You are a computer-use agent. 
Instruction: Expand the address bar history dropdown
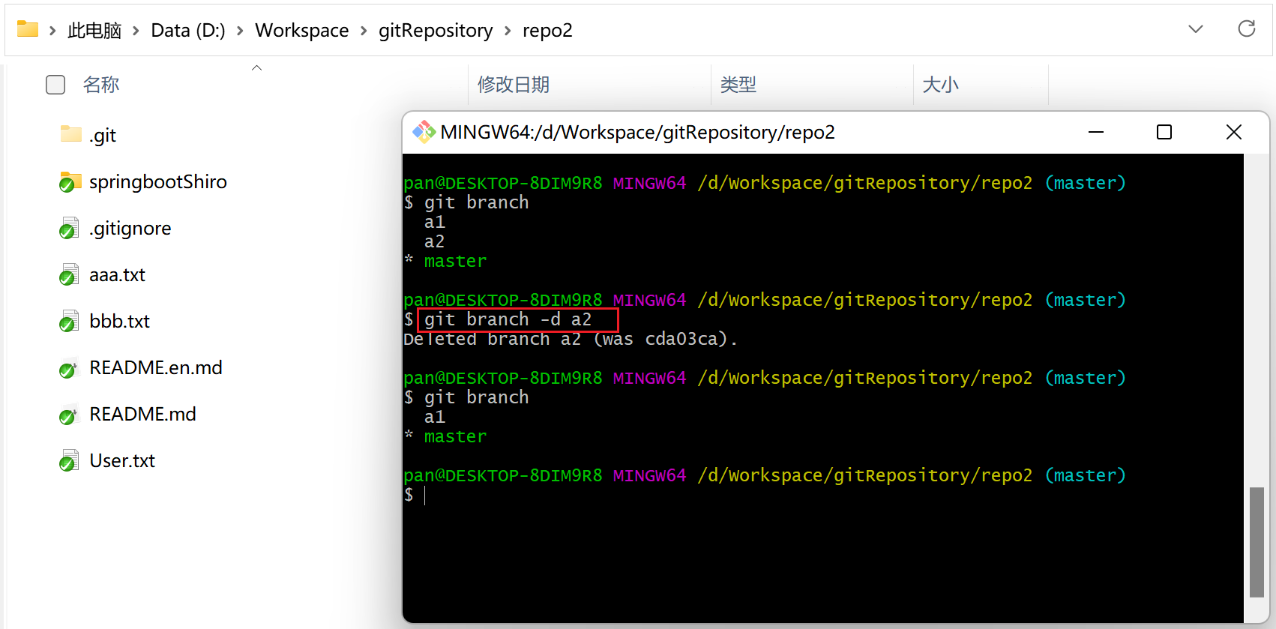point(1196,29)
